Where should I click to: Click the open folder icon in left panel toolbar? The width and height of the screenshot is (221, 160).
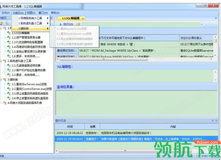click(x=1, y=23)
